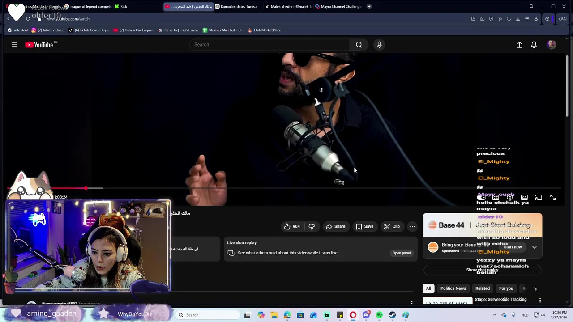
Task: Open the video player settings gear
Action: coord(510,197)
